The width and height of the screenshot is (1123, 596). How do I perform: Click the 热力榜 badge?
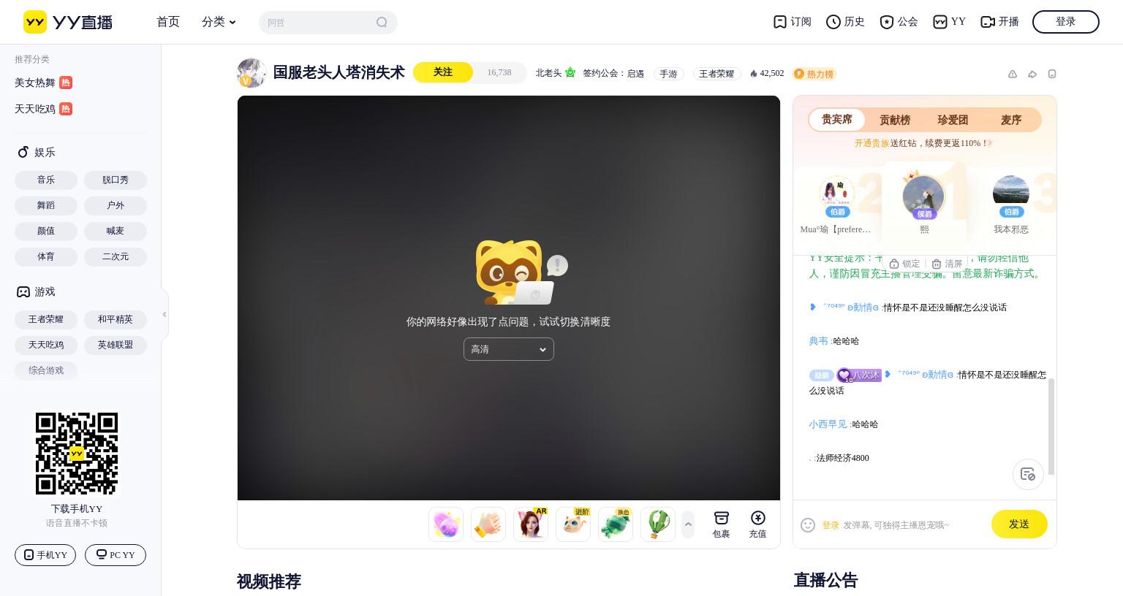point(814,74)
